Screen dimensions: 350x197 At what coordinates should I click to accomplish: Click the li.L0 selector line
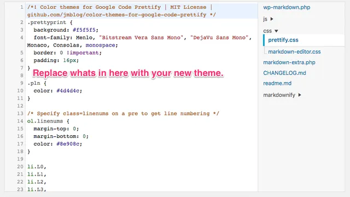pyautogui.click(x=37, y=166)
